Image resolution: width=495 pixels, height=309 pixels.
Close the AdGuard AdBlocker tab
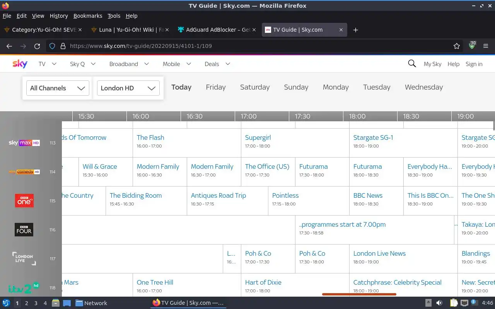254,30
